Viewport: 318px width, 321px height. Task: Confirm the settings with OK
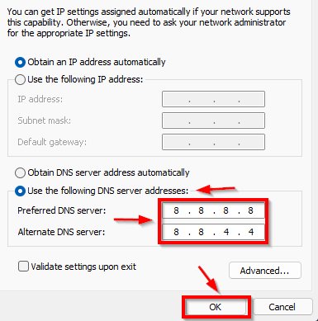tap(216, 307)
